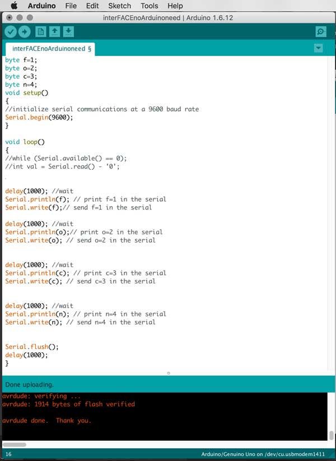Open the Edit menu

click(92, 6)
